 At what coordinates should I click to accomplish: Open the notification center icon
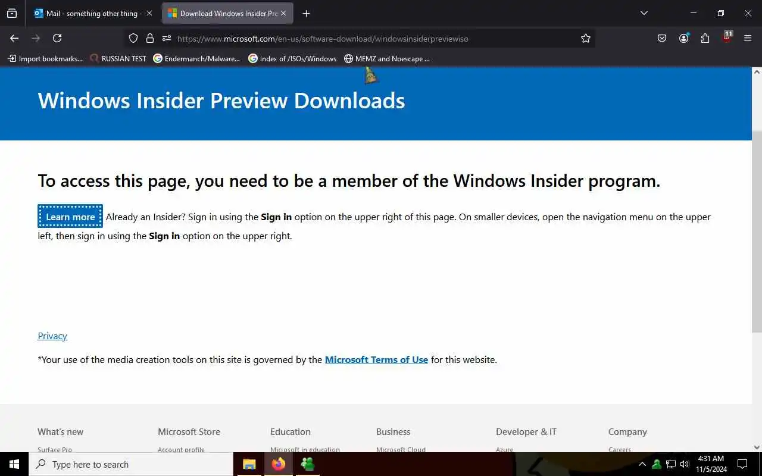(742, 464)
